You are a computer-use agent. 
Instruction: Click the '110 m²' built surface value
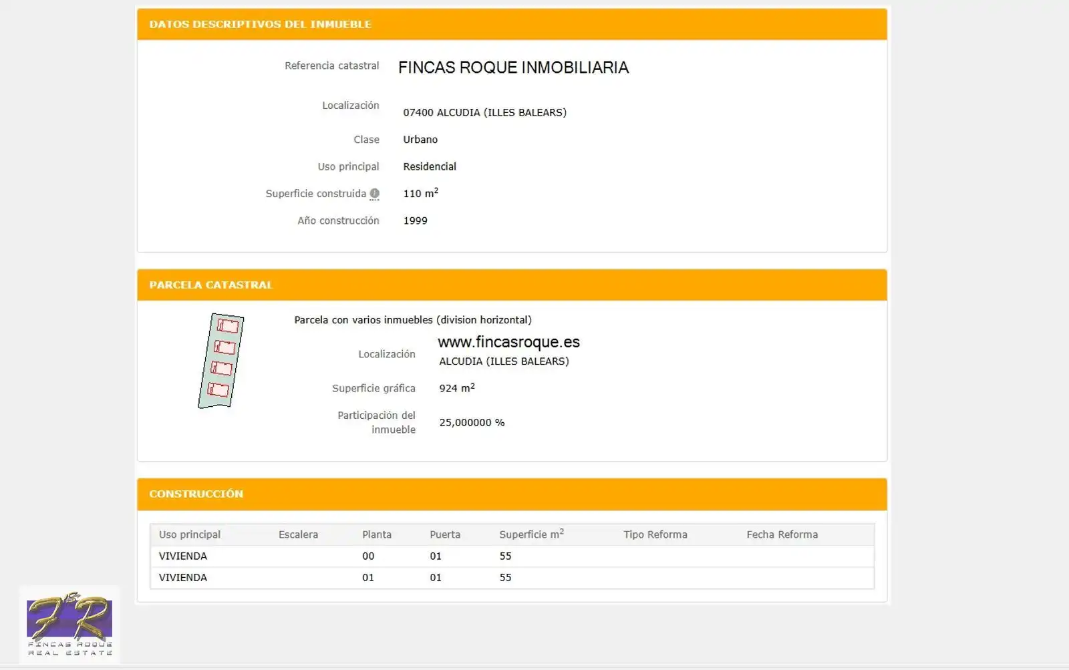click(420, 193)
